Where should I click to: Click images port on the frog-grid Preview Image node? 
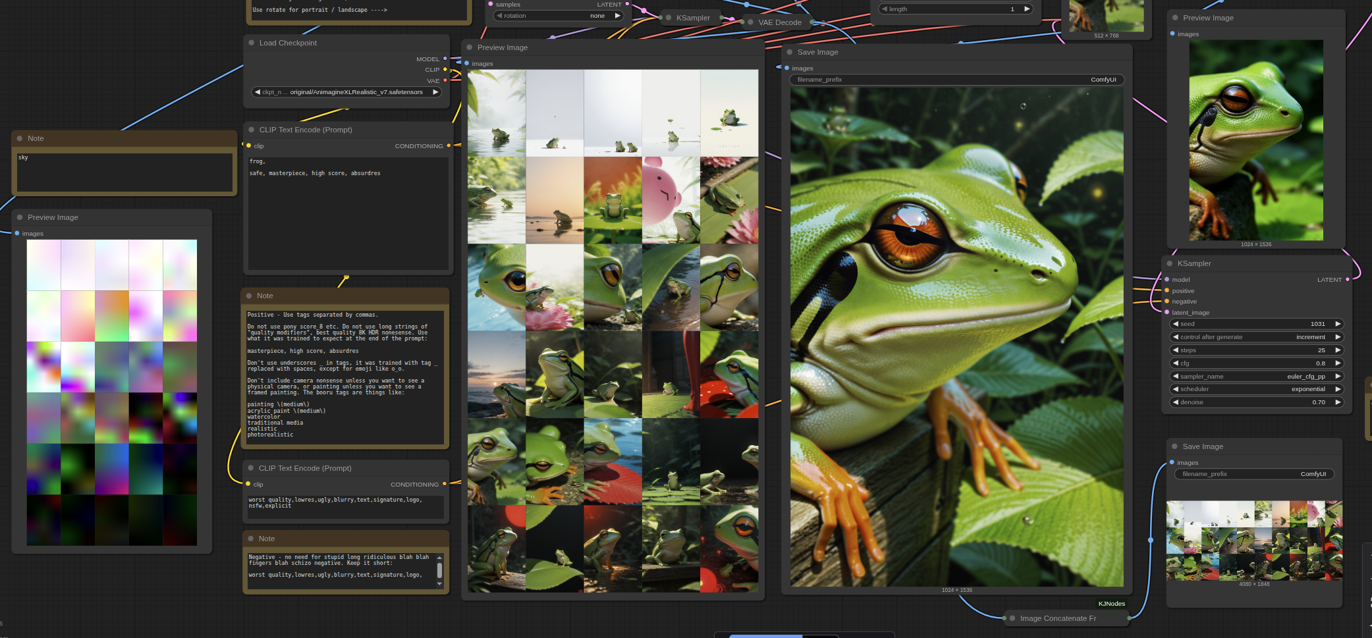click(x=467, y=63)
